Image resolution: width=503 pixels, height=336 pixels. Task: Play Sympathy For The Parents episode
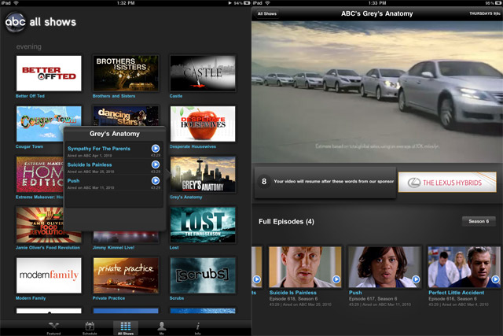[156, 149]
